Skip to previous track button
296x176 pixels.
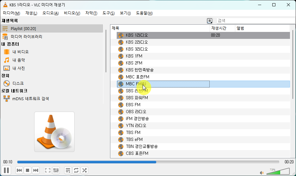(x=19, y=170)
